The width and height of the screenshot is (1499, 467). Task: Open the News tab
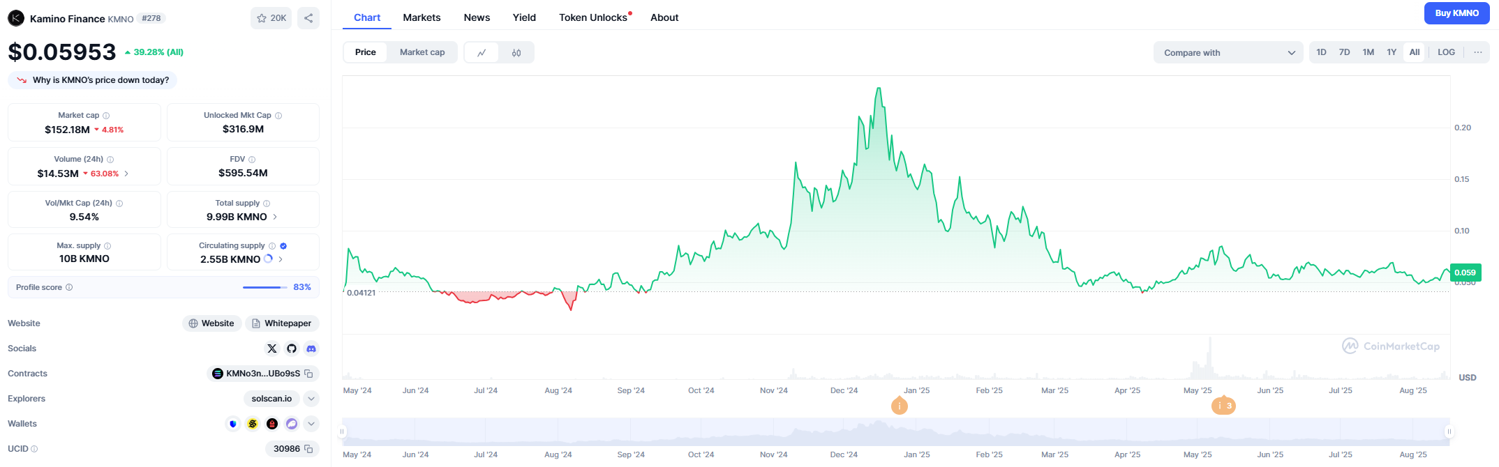(x=477, y=17)
